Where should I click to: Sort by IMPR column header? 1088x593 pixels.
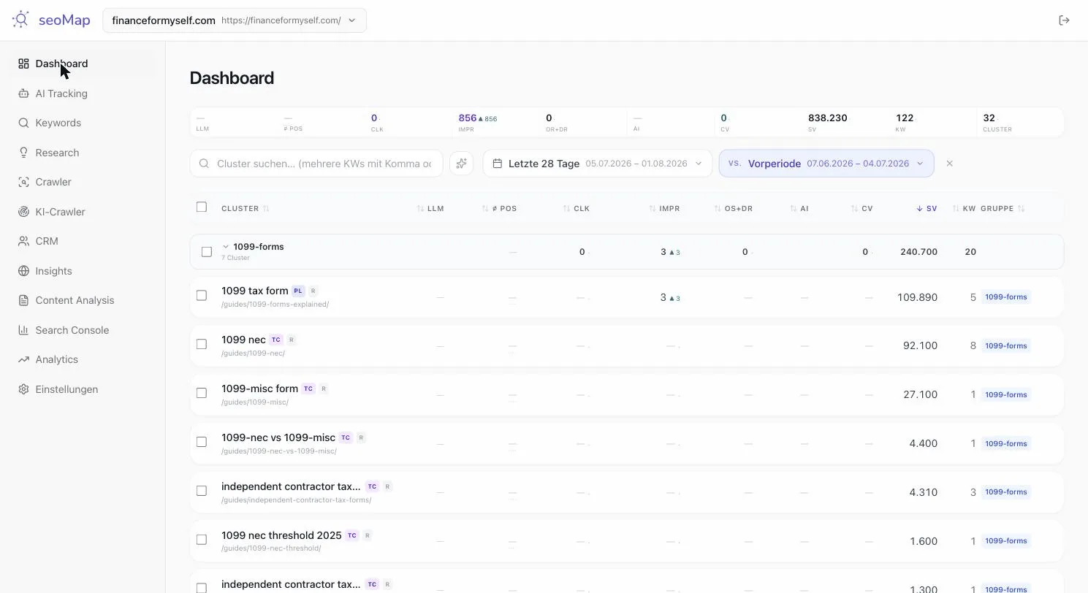(664, 209)
